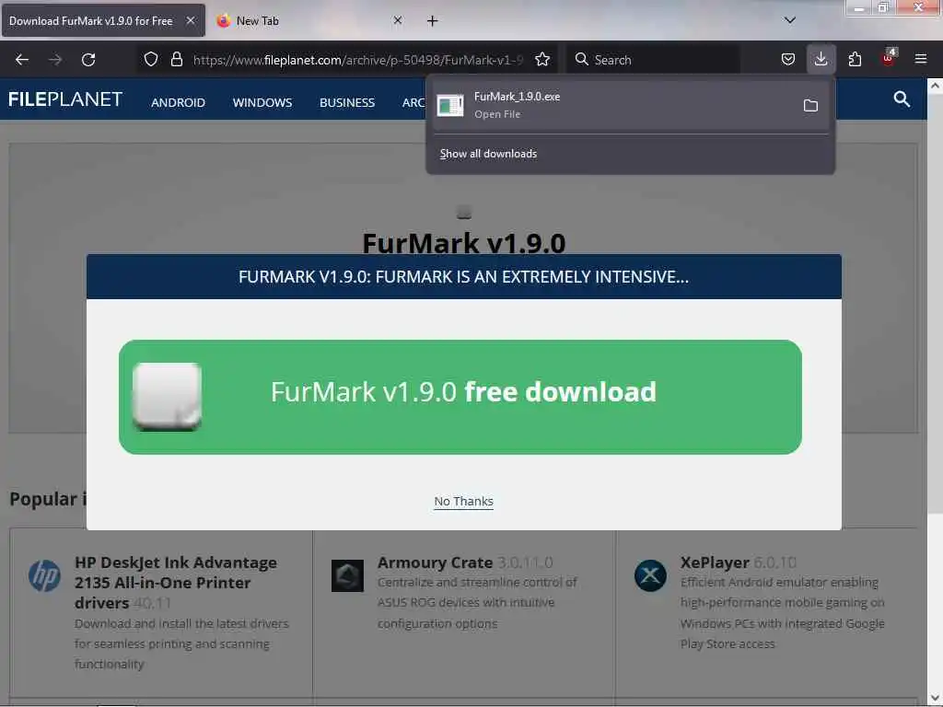Viewport: 943px width, 707px height.
Task: Click the XePlayer app thumbnail
Action: [650, 575]
